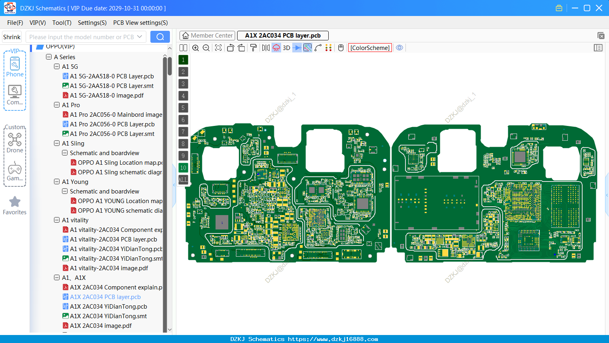This screenshot has width=609, height=343.
Task: Open A1 5G-2AA518-0 image.pdf
Action: click(x=107, y=95)
